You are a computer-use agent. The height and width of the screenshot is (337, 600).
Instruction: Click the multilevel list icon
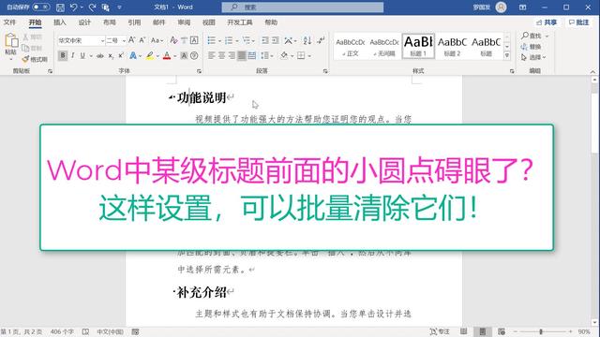(247, 40)
